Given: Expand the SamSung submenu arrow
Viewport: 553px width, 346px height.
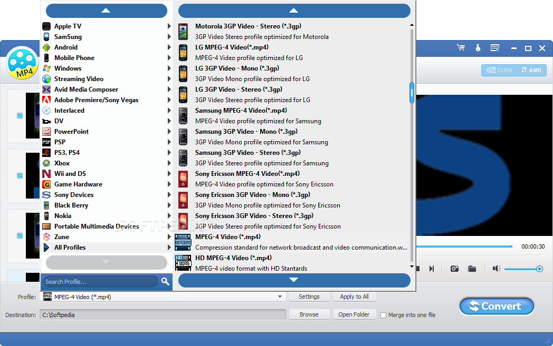Looking at the screenshot, I should coord(169,37).
